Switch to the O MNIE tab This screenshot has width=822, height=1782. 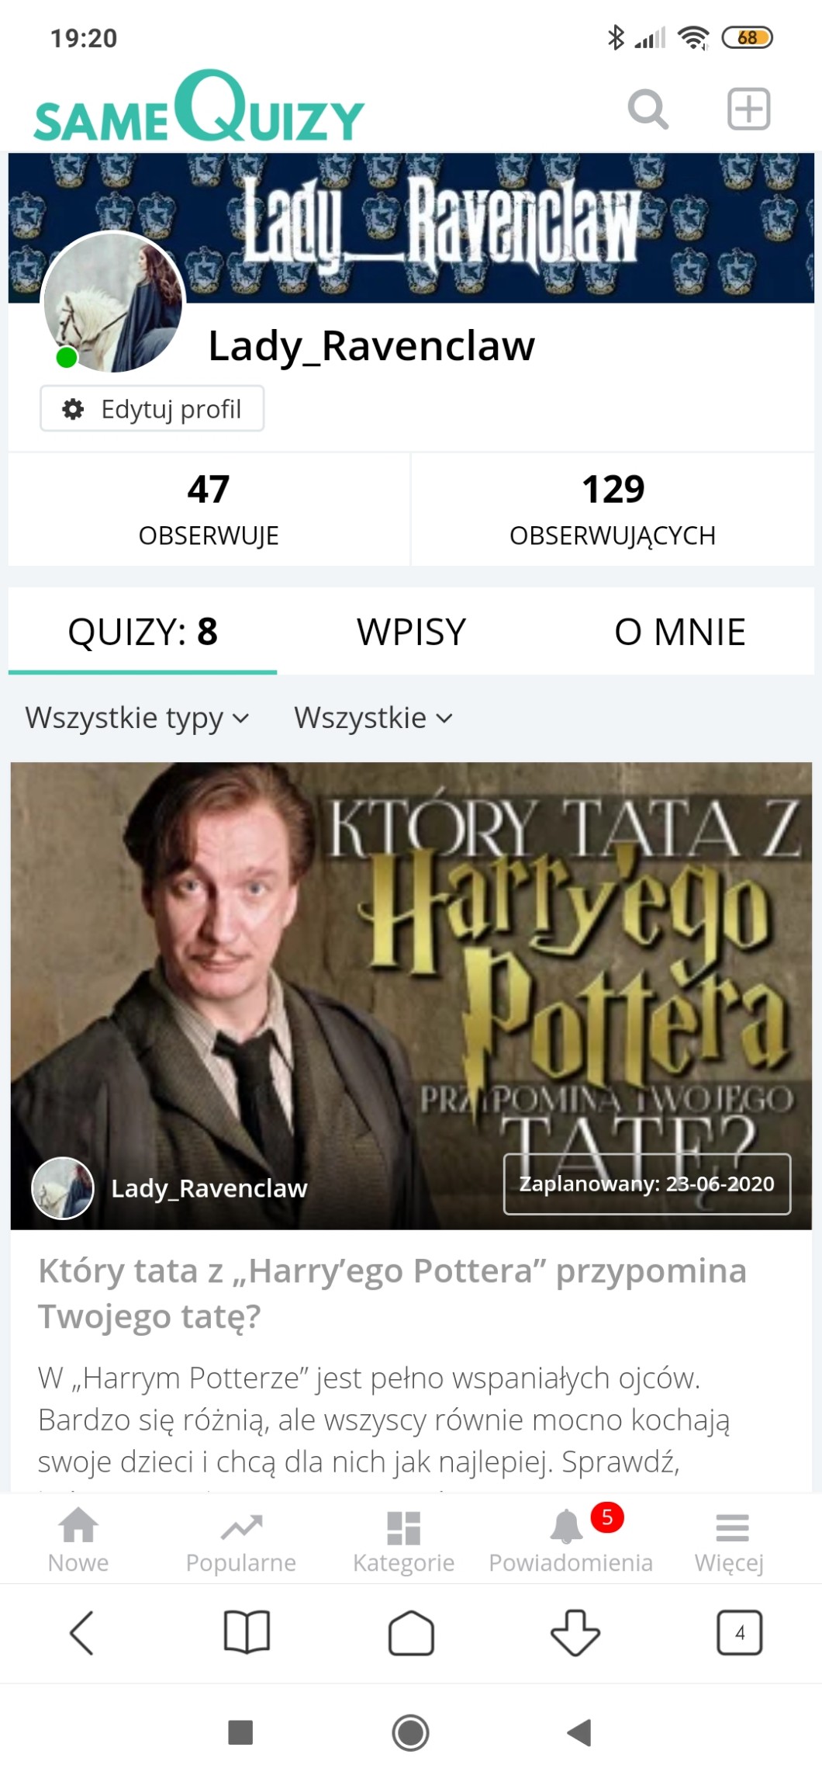680,632
